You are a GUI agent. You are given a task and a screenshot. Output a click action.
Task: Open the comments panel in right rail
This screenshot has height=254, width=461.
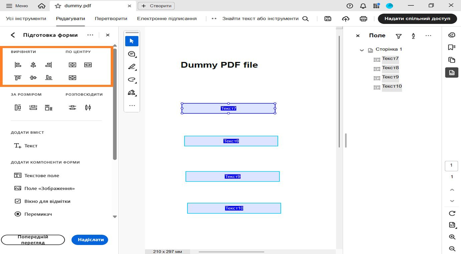coord(452,35)
